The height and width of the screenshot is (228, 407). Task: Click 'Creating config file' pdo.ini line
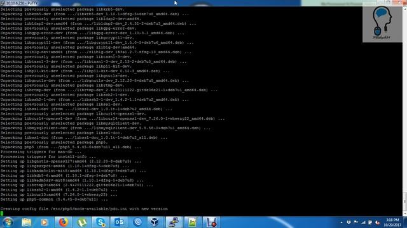tap(84, 208)
